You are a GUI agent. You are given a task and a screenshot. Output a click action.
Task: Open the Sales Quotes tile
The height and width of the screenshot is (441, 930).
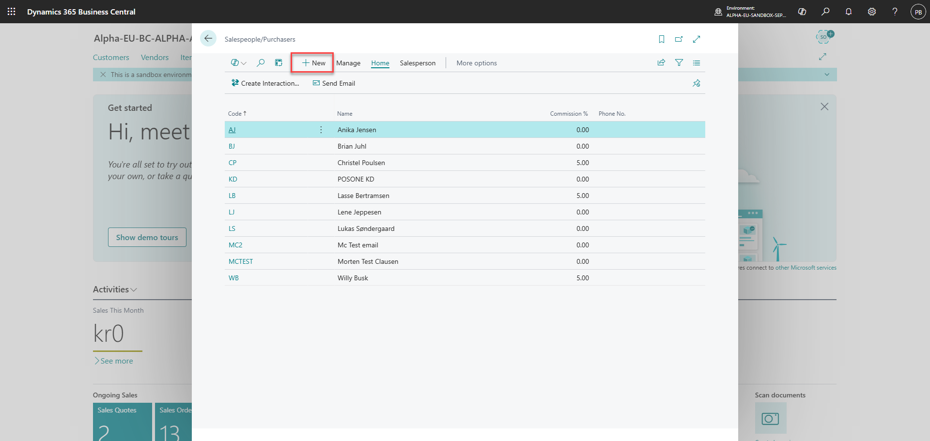click(123, 422)
